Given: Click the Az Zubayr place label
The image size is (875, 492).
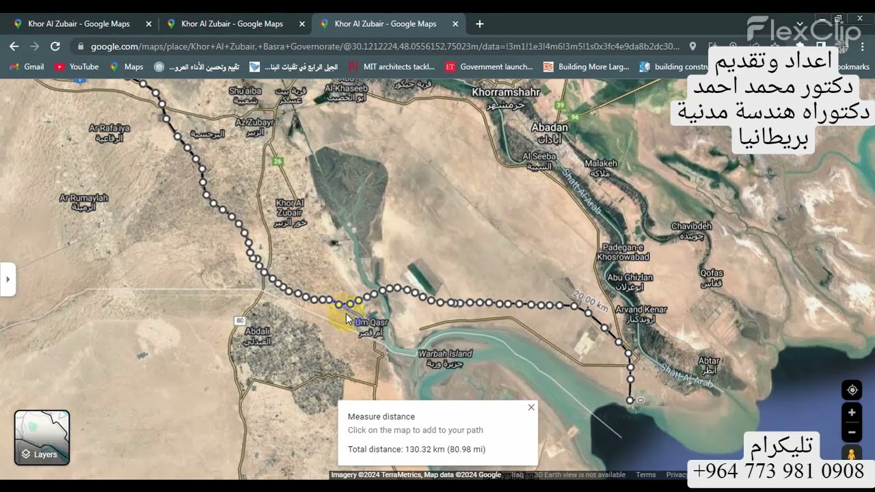Looking at the screenshot, I should point(254,127).
